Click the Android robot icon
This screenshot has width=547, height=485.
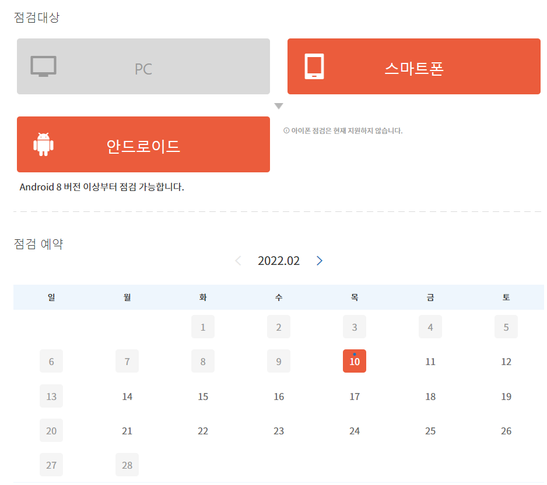coord(42,144)
